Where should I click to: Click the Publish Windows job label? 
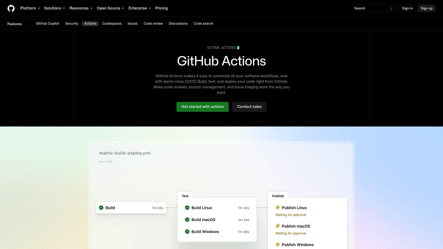[298, 245]
